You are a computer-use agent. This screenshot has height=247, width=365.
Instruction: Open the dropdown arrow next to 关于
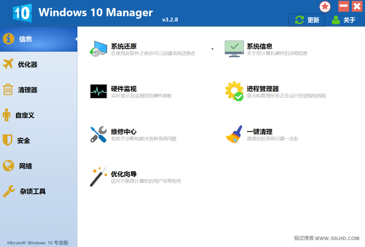point(362,20)
